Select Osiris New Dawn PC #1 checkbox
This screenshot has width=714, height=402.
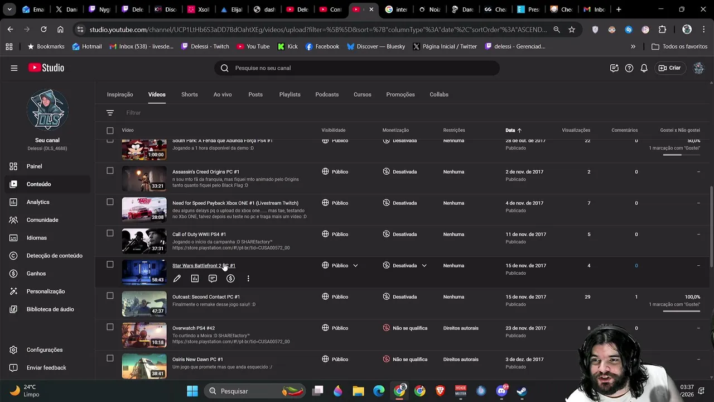(110, 358)
